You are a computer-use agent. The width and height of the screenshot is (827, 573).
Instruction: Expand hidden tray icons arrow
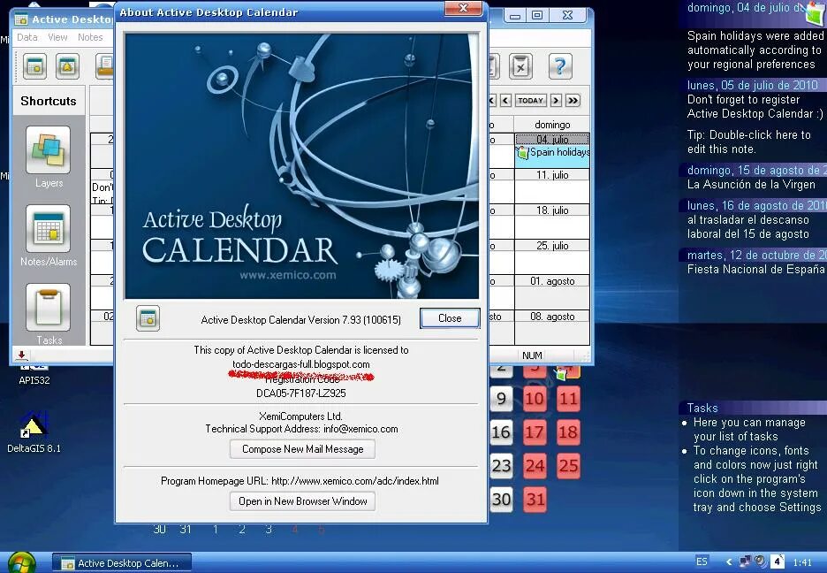tap(729, 562)
